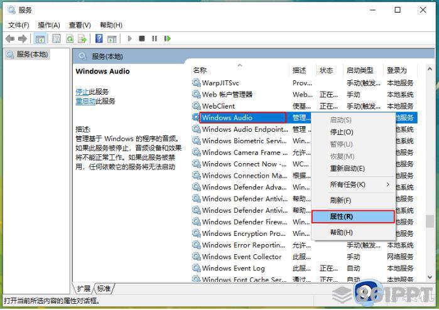Click the gear icon beside WarpJITSvc
The image size is (439, 310).
point(196,83)
